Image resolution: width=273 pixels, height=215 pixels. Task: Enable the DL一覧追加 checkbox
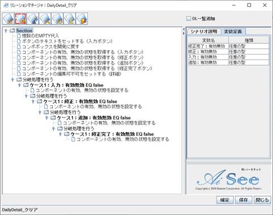[189, 19]
